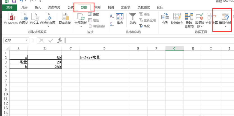234x116 pixels.
Task: Select cell containing 常量 label
Action: 19,62
